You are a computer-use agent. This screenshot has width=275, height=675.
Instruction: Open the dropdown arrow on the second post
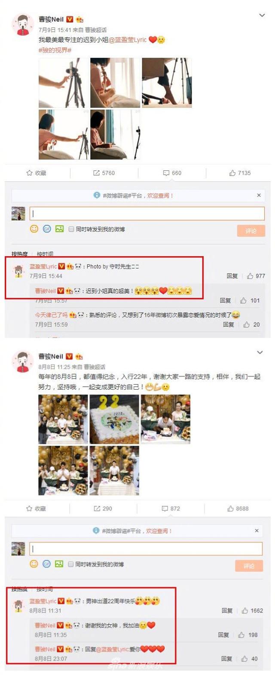coord(260,353)
